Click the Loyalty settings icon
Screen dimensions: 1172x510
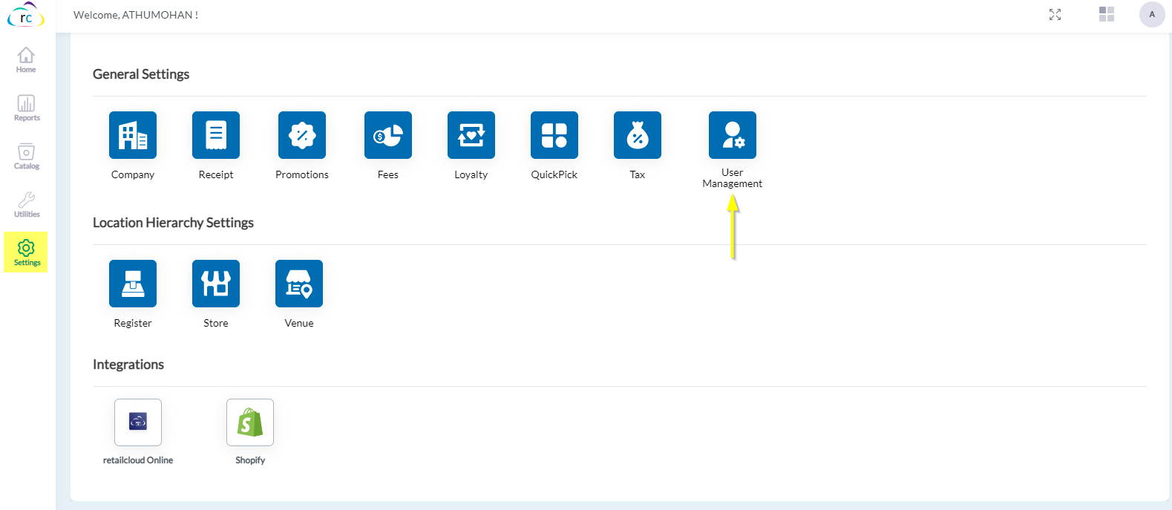pyautogui.click(x=471, y=135)
